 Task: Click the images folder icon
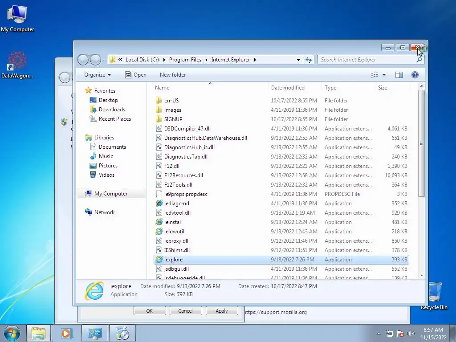[159, 110]
